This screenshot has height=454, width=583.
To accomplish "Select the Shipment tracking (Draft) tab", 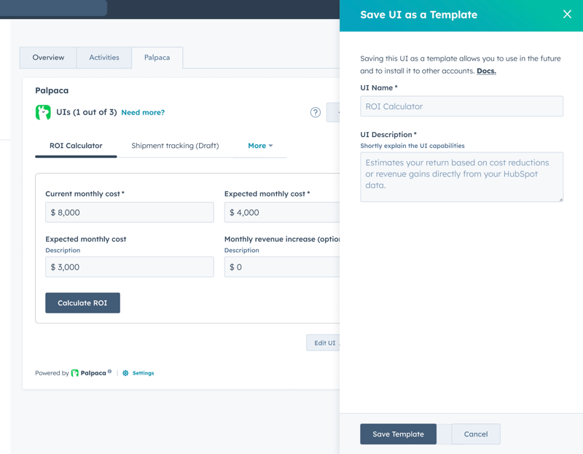I will click(x=175, y=146).
